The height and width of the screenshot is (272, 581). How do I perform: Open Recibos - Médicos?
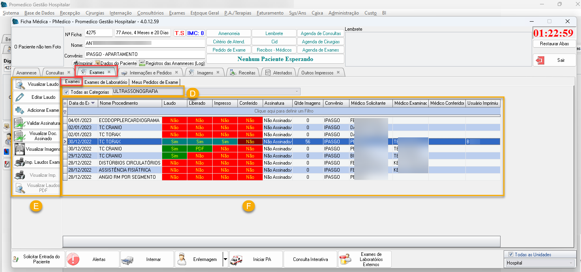click(x=274, y=50)
